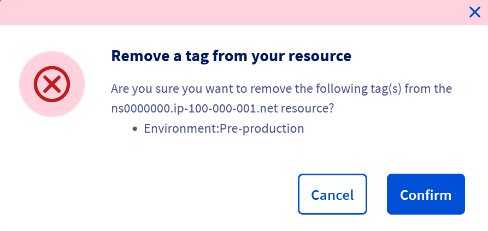Click the word "Cancel" on the outlined button
This screenshot has width=488, height=231.
point(332,195)
